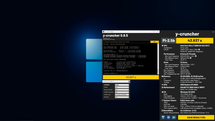Click SAVE RESULT (F6)
Image resolution: width=215 pixels, height=121 pixels.
(196, 118)
